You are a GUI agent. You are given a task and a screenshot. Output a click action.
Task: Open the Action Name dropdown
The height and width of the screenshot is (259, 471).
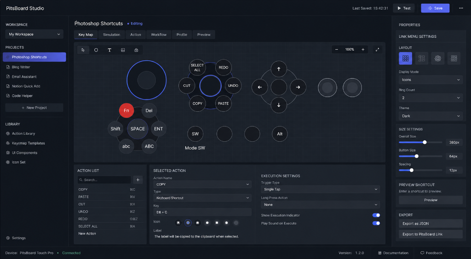tap(202, 184)
